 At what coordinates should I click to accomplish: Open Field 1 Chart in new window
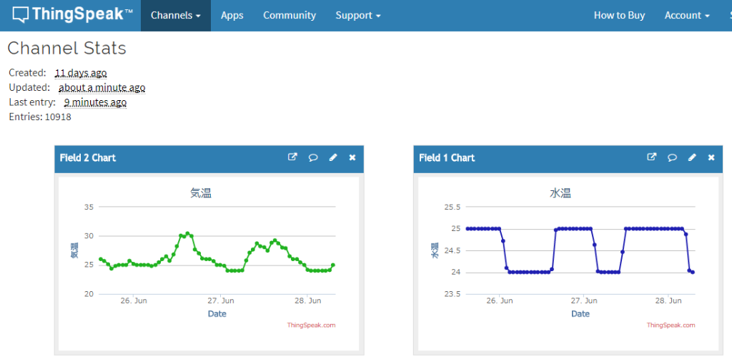tap(651, 157)
